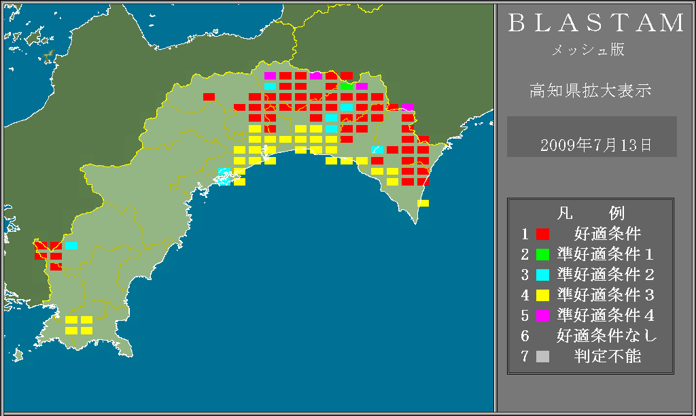Click the lone yellow cell near the eastern cape

coord(423,203)
